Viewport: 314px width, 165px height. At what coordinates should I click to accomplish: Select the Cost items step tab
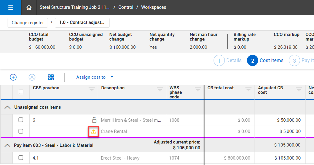[x=265, y=61]
